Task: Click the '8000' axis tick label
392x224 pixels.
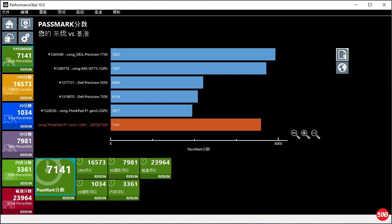Action: click(x=278, y=144)
